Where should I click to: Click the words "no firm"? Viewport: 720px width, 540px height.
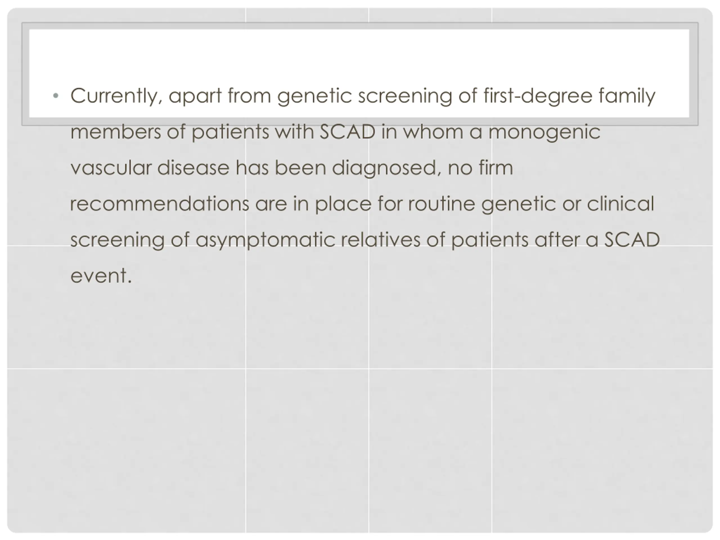pos(480,168)
